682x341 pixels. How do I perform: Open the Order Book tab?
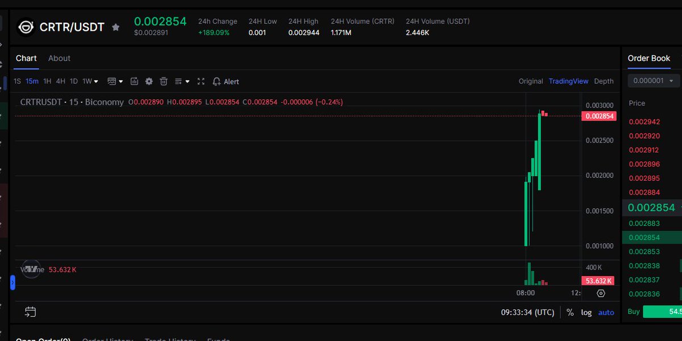click(649, 58)
